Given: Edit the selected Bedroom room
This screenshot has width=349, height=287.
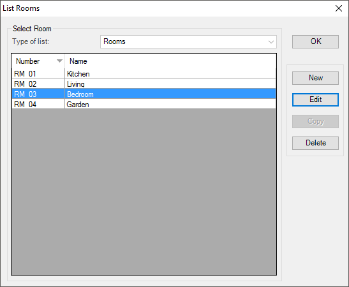Looking at the screenshot, I should (x=315, y=99).
